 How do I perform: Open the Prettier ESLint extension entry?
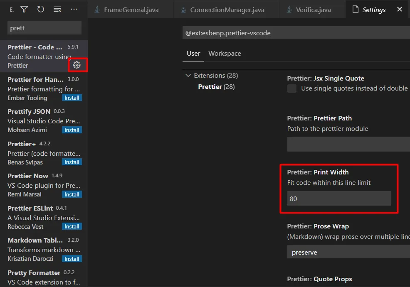coord(44,217)
